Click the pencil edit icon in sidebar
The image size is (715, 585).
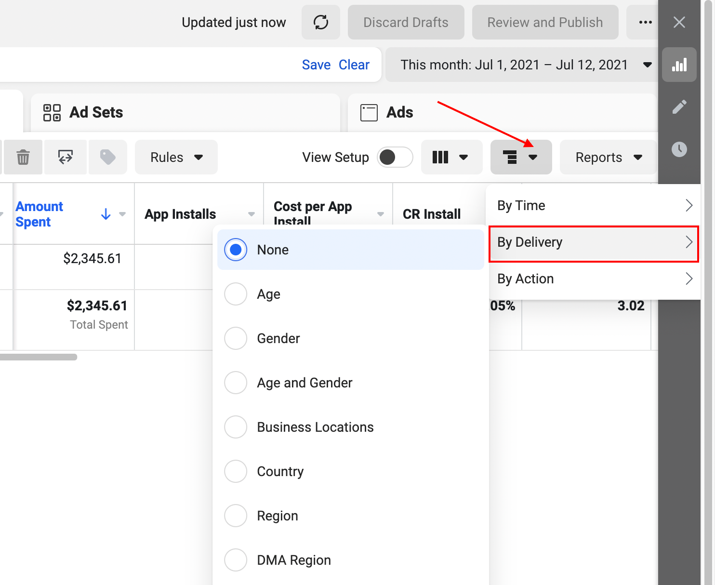pos(679,106)
